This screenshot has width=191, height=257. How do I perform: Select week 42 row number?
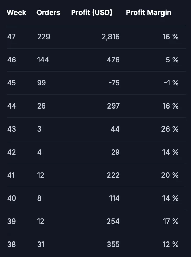pyautogui.click(x=12, y=152)
